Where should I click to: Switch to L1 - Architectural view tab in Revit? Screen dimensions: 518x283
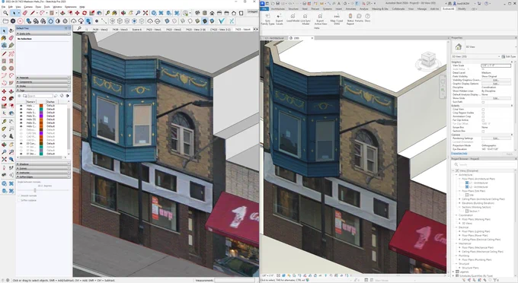point(274,38)
